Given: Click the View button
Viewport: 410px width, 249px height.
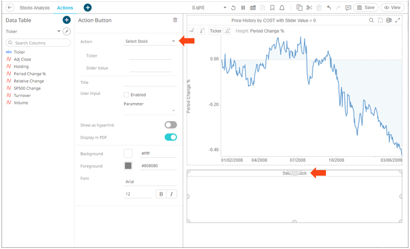Looking at the screenshot, I should 392,8.
